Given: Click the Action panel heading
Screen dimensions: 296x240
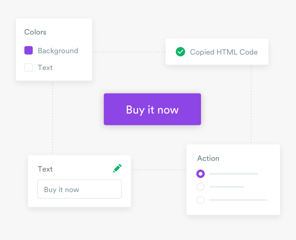Looking at the screenshot, I should 208,158.
